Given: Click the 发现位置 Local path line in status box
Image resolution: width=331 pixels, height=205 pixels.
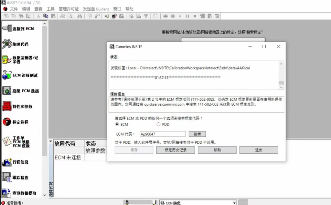Looking at the screenshot, I should click(x=180, y=68).
